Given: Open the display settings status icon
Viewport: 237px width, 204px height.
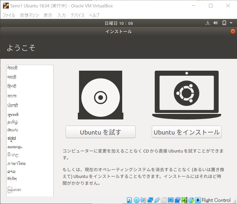Looking at the screenshot, I should 171,200.
